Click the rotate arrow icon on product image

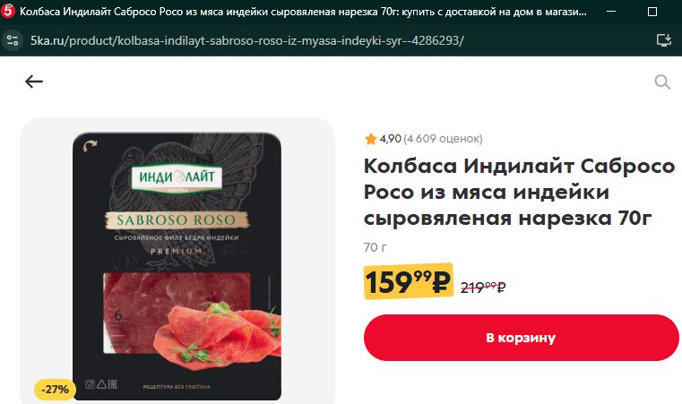pyautogui.click(x=90, y=146)
